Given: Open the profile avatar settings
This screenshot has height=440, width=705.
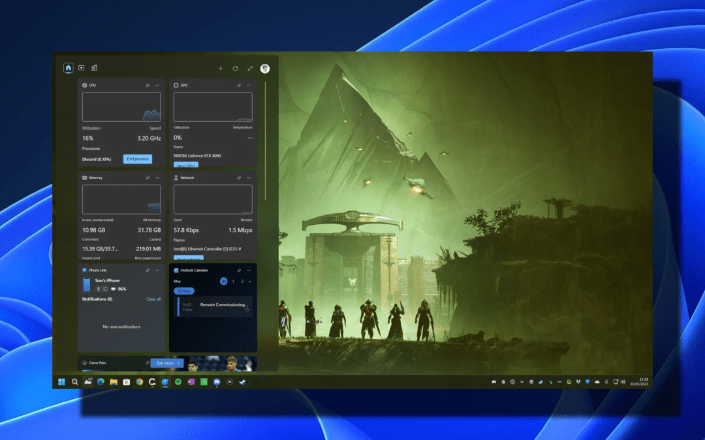Looking at the screenshot, I should pyautogui.click(x=265, y=68).
